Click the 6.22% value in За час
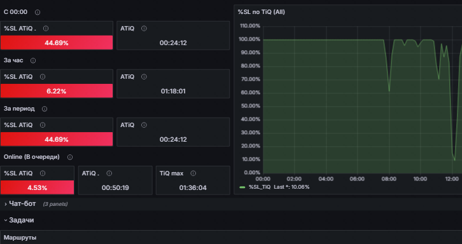 coord(56,91)
